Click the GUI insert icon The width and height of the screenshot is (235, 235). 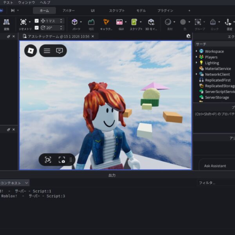119,22
